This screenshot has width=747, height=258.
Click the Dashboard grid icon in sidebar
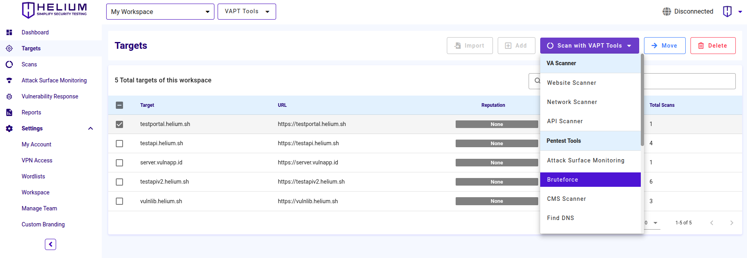click(9, 32)
